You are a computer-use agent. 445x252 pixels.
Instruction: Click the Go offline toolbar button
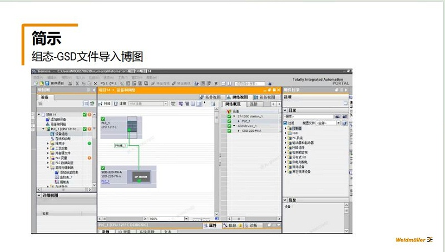(x=181, y=83)
